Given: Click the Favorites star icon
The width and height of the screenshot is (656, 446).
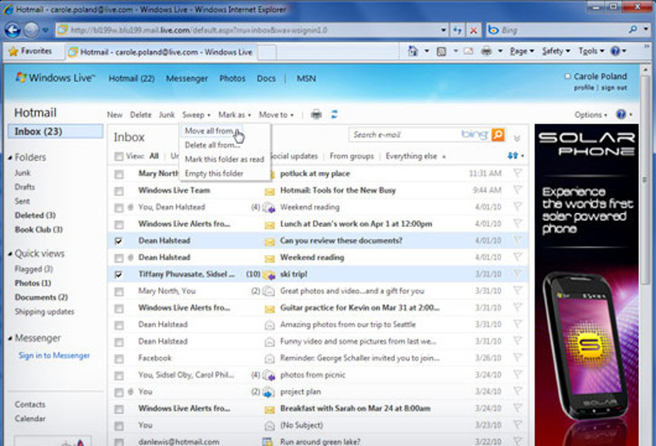Looking at the screenshot, I should [14, 51].
